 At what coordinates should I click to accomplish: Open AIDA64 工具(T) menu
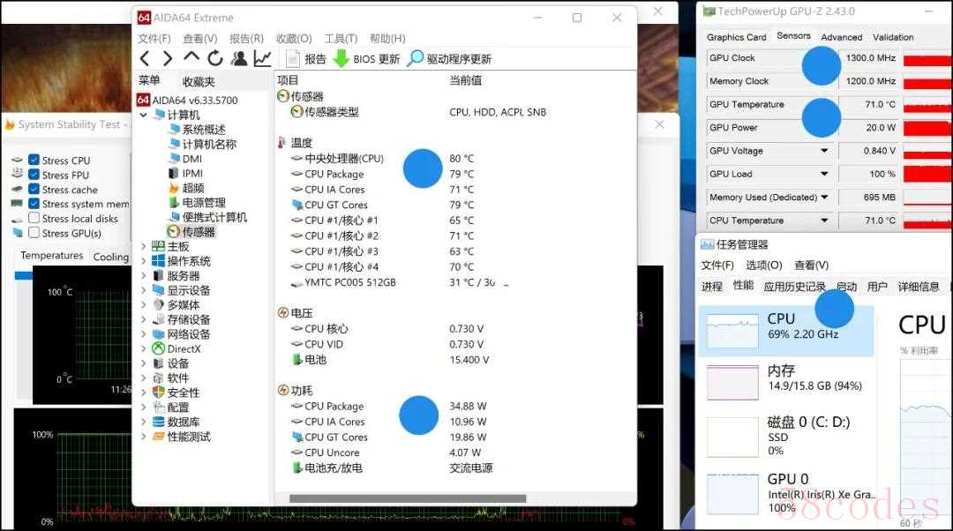pyautogui.click(x=341, y=38)
